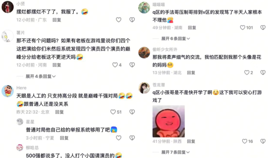Like 星星's reply with the heart icon
This screenshot has height=158, width=268.
(119, 138)
